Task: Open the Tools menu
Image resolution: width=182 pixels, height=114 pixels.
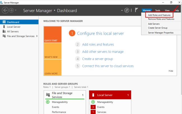Action: 158,10
